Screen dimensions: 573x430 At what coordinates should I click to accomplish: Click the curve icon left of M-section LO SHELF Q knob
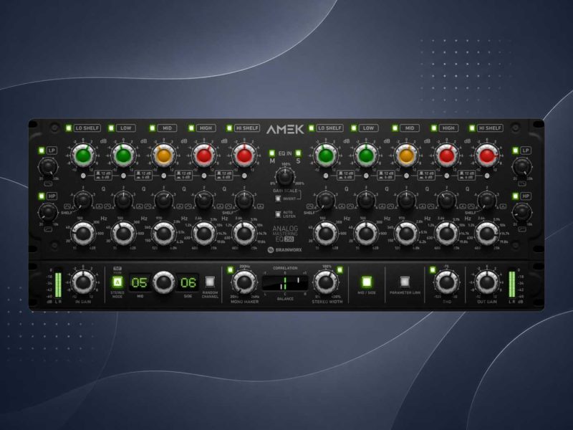(x=67, y=206)
